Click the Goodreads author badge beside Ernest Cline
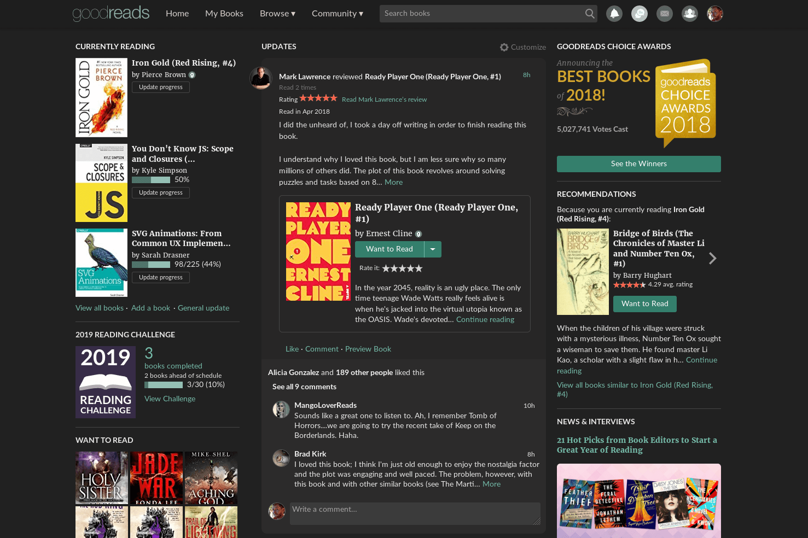The width and height of the screenshot is (808, 538). click(x=418, y=234)
